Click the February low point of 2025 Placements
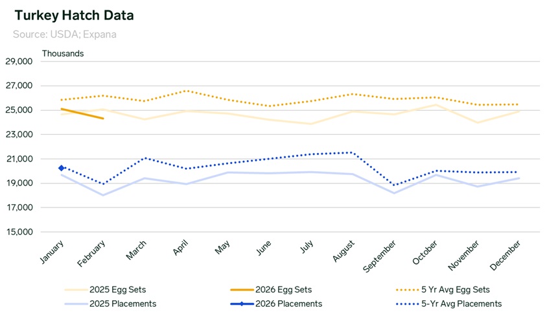Image resolution: width=547 pixels, height=317 pixels. [x=103, y=195]
